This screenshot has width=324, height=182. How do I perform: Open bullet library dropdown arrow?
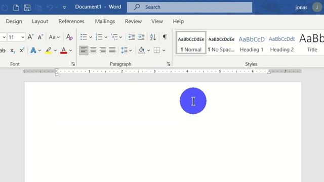point(91,37)
